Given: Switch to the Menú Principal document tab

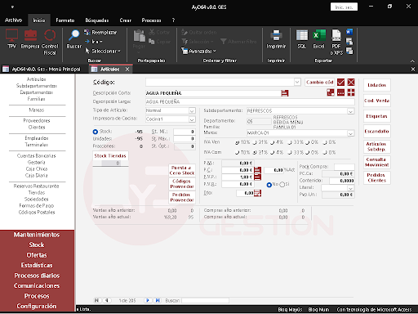Looking at the screenshot, I should [x=42, y=70].
